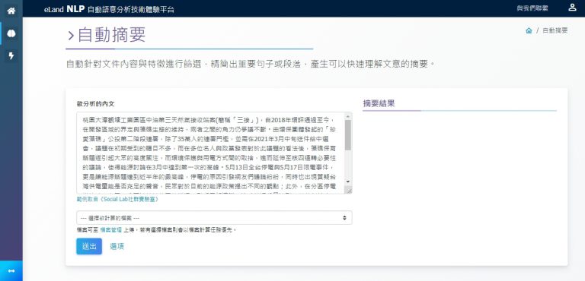Image resolution: width=585 pixels, height=281 pixels.
Task: Click the eLand NLP platform title
Action: coord(109,9)
